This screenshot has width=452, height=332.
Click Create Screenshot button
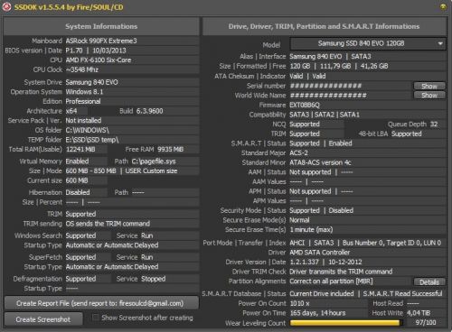(43, 319)
